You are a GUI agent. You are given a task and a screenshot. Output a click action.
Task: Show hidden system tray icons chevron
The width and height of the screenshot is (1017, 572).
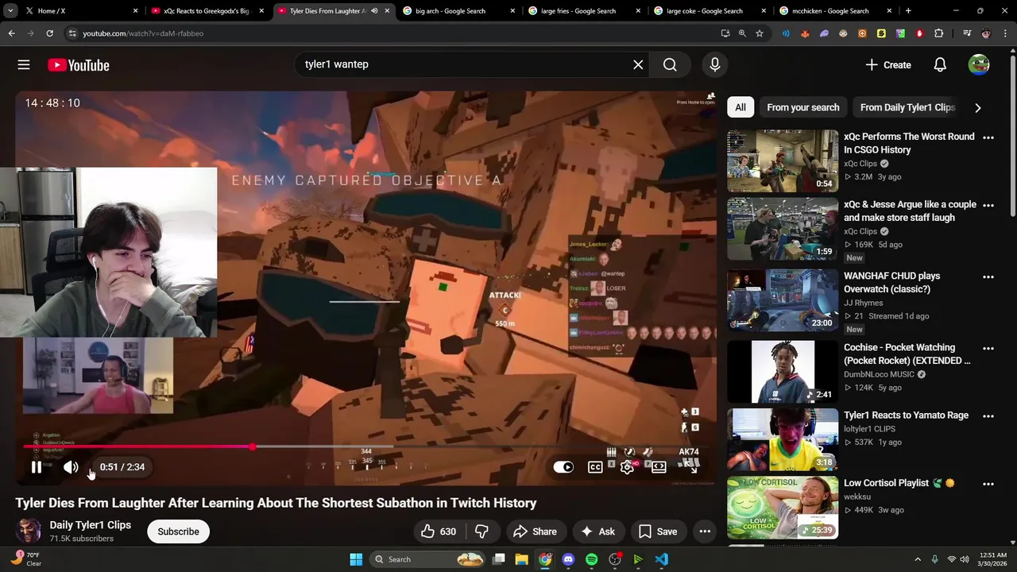pos(918,559)
